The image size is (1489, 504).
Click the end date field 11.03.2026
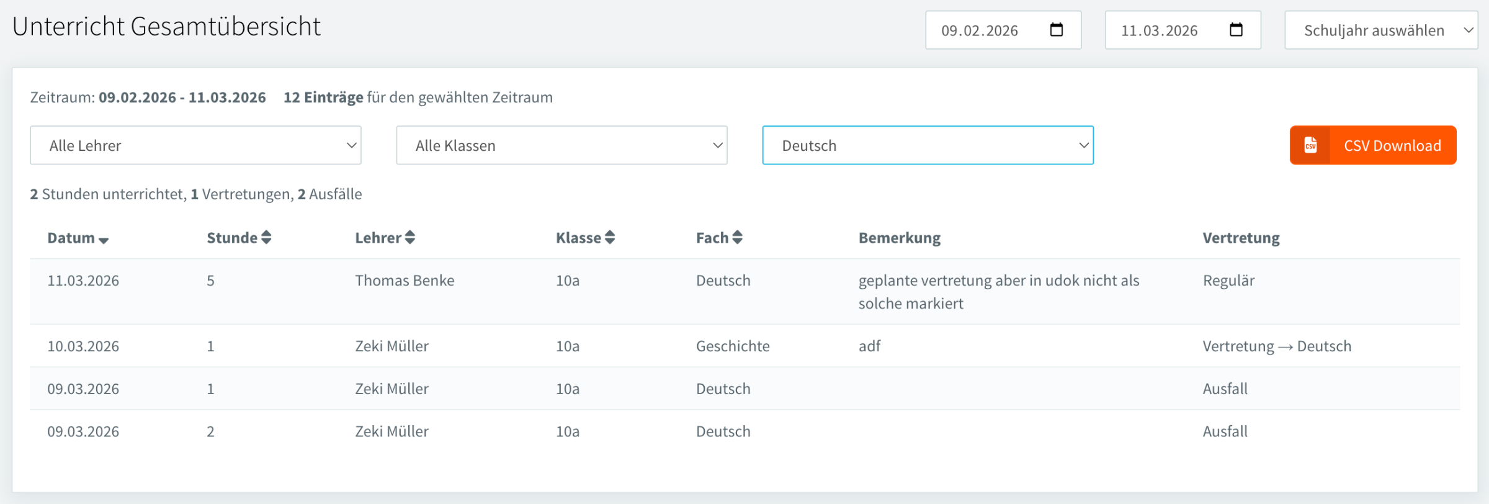point(1159,30)
